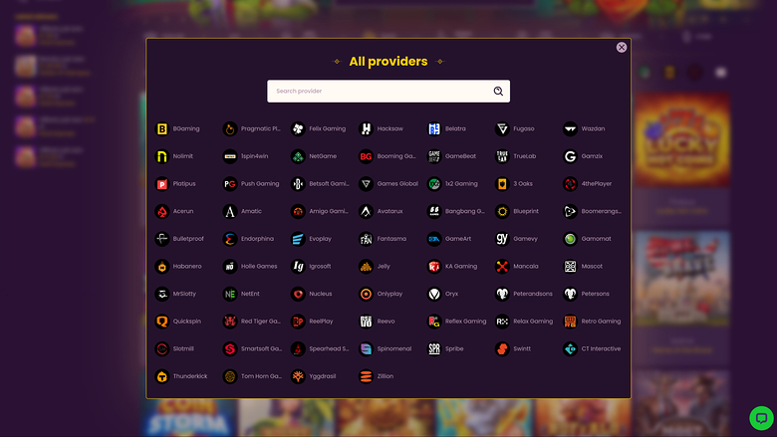Viewport: 777px width, 437px height.
Task: Choose the Spinomenal text label
Action: point(394,349)
